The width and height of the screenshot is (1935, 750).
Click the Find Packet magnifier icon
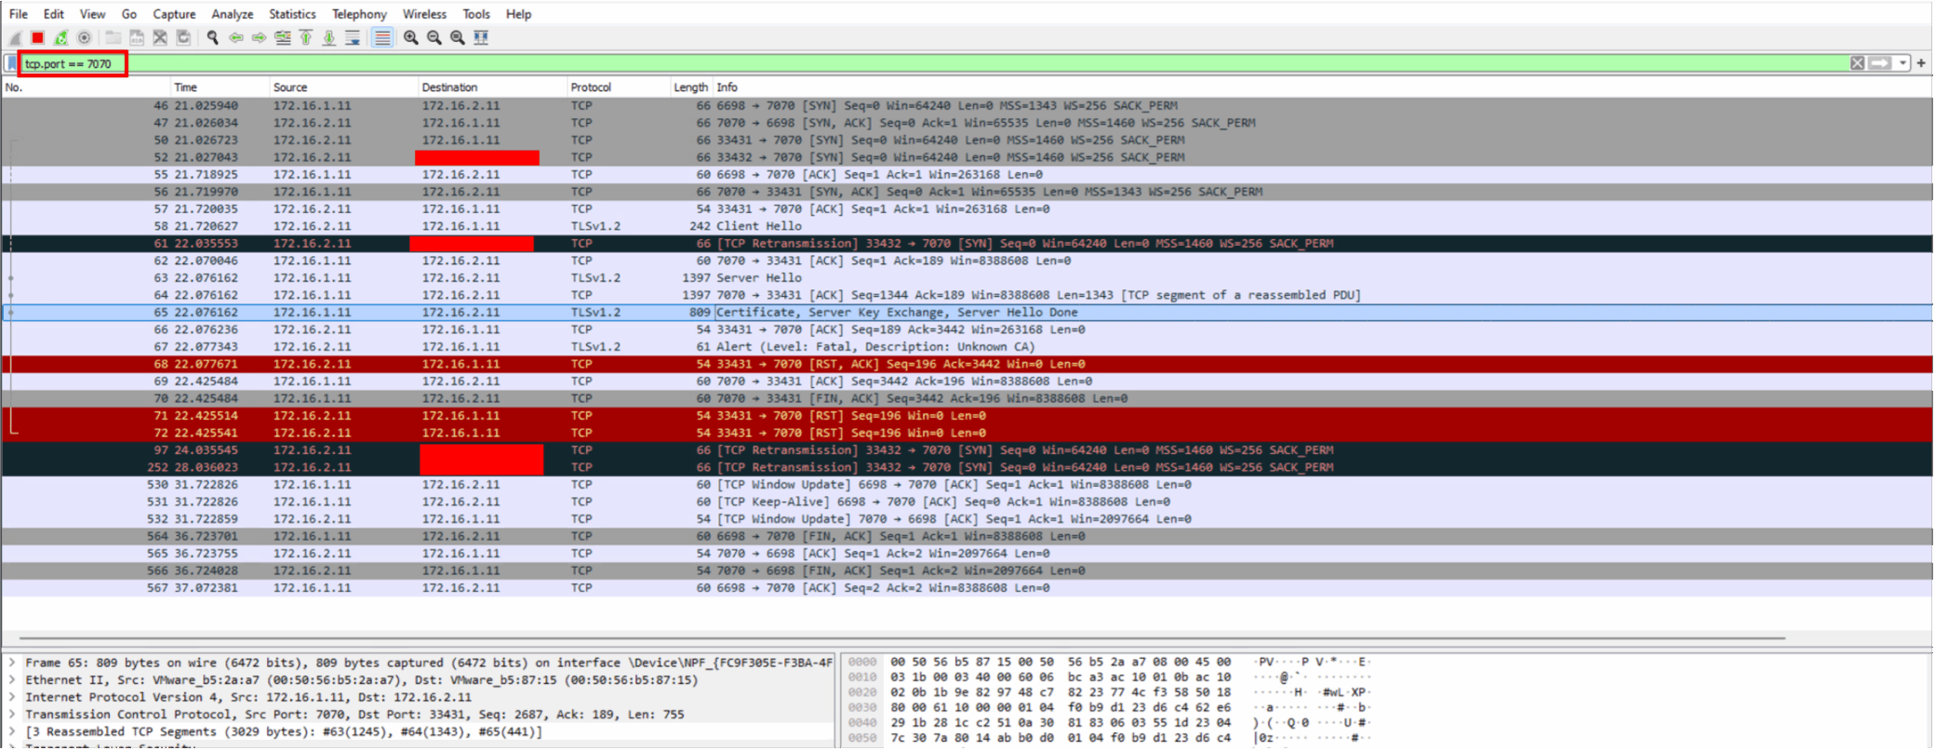[212, 37]
